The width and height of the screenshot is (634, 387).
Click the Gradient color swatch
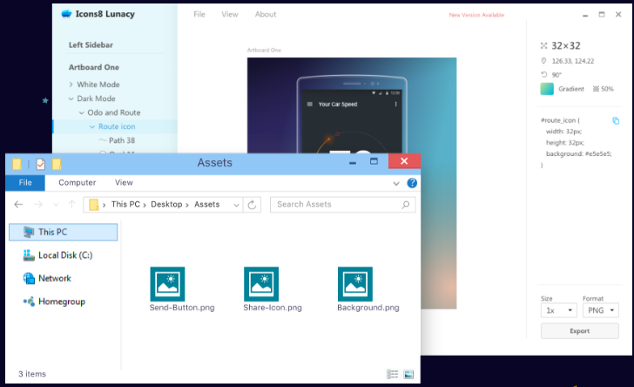[547, 89]
